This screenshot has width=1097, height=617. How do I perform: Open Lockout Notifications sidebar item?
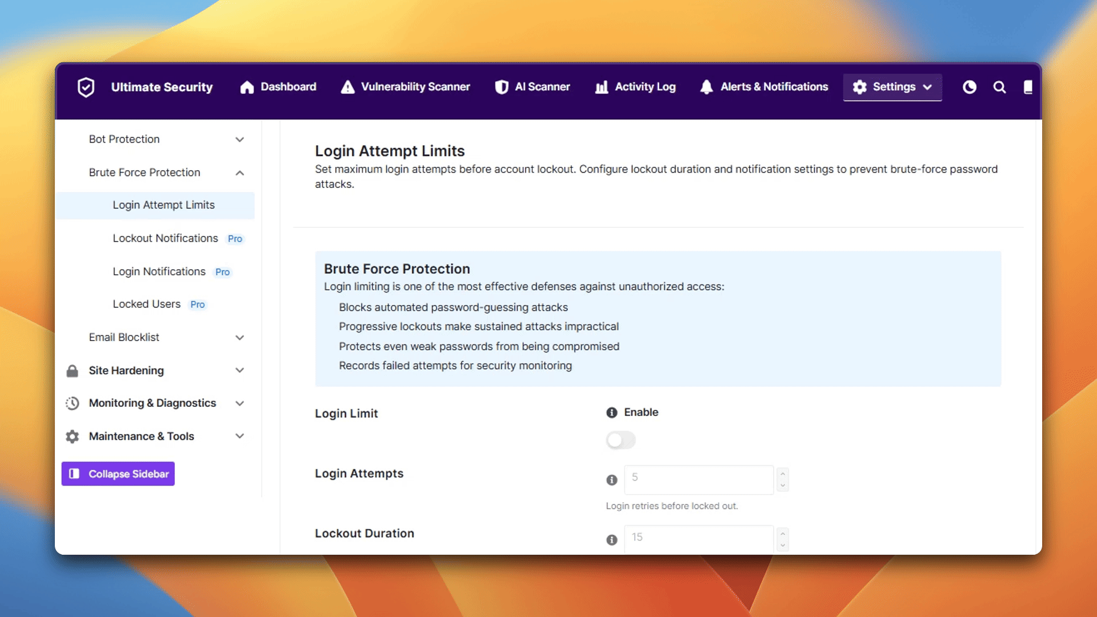pyautogui.click(x=165, y=238)
